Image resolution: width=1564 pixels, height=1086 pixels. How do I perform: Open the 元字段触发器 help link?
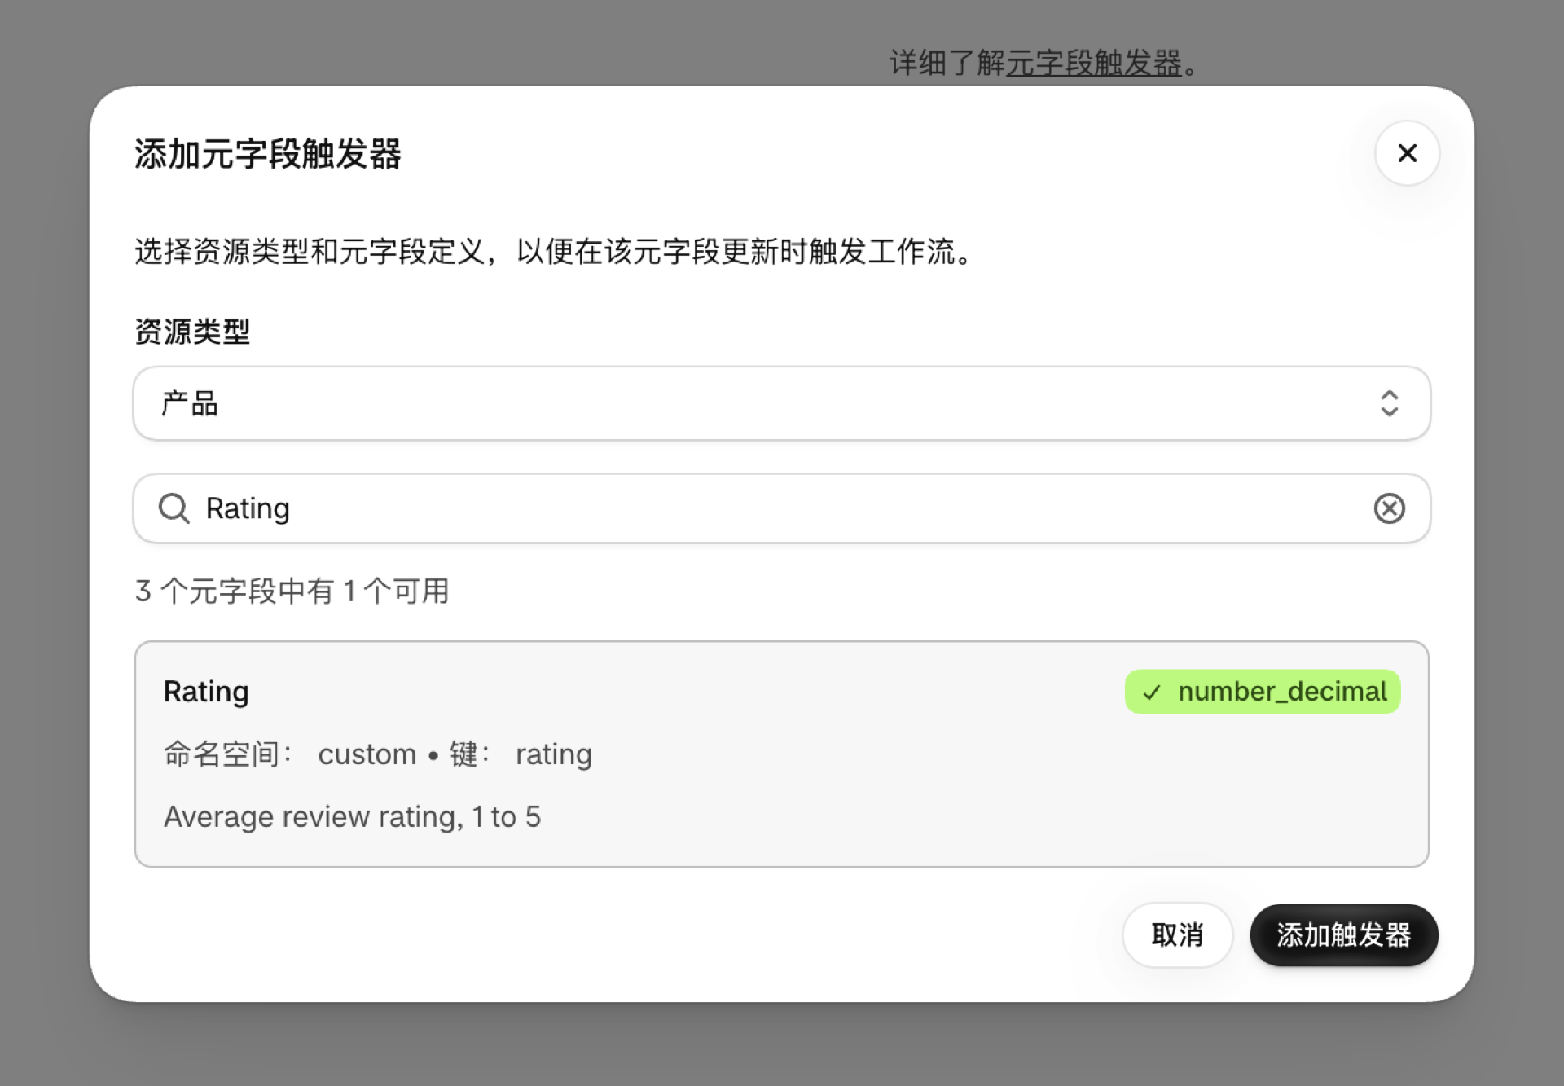(1093, 63)
